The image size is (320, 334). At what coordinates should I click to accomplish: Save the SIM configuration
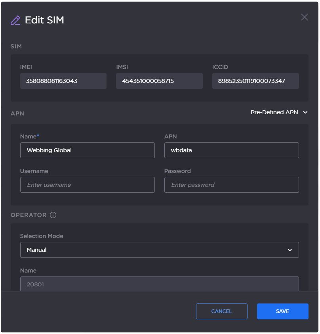click(x=282, y=311)
